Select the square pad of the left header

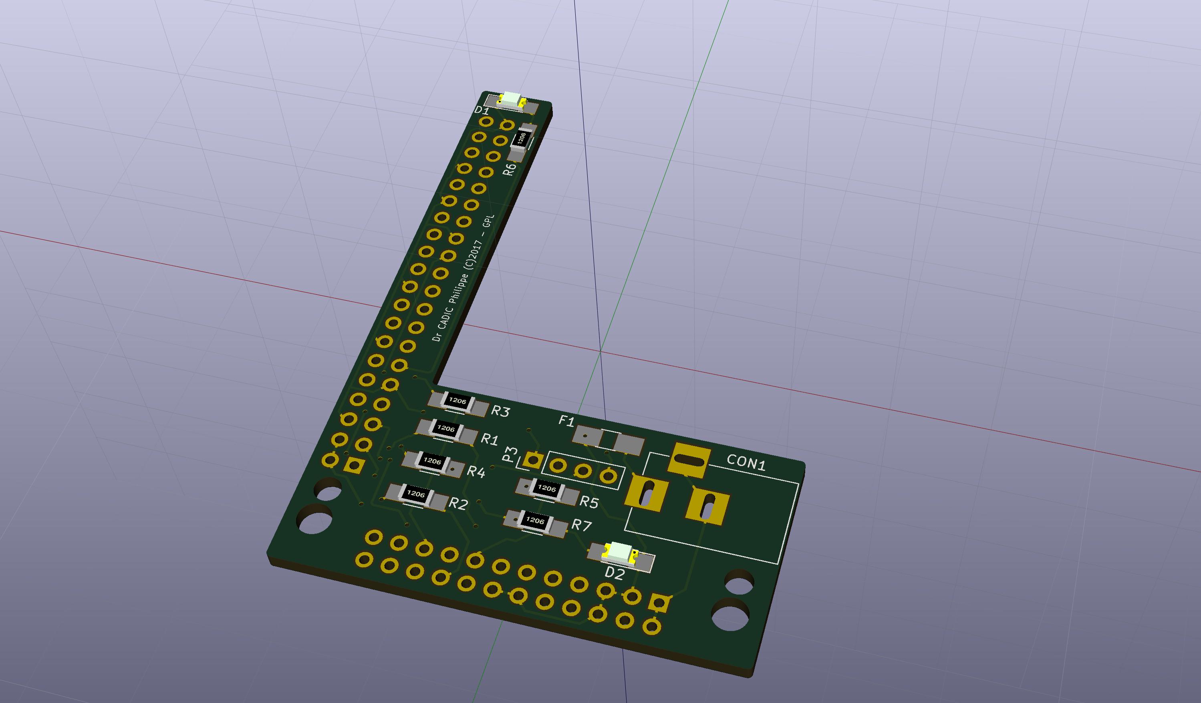pyautogui.click(x=354, y=465)
